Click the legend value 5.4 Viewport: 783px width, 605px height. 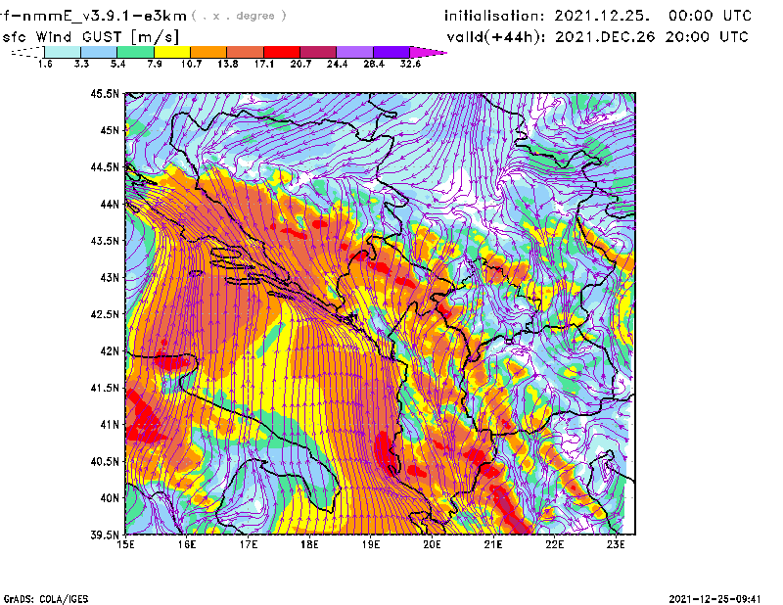tap(117, 64)
